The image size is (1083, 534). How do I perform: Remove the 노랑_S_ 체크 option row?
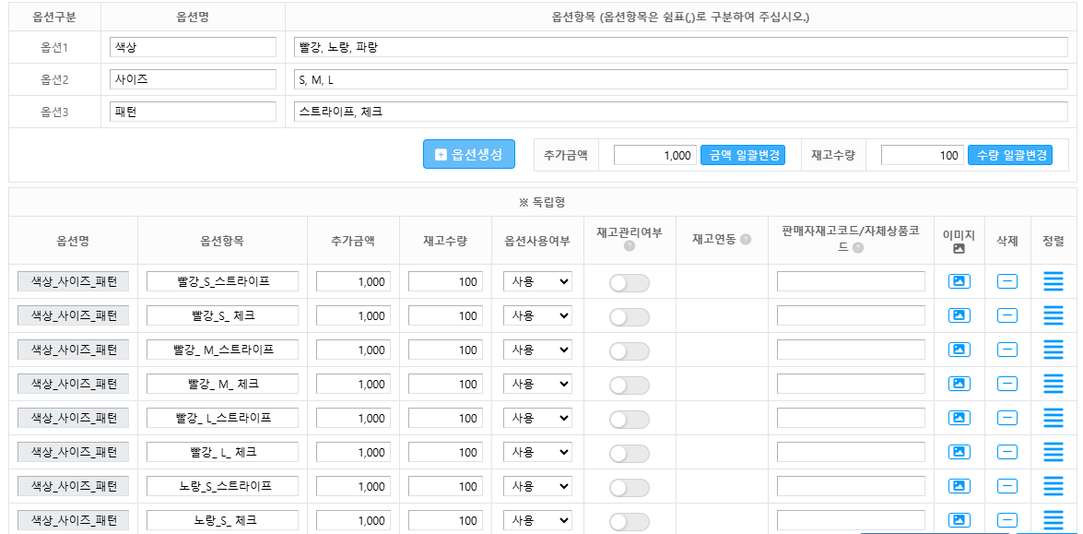click(x=1007, y=520)
